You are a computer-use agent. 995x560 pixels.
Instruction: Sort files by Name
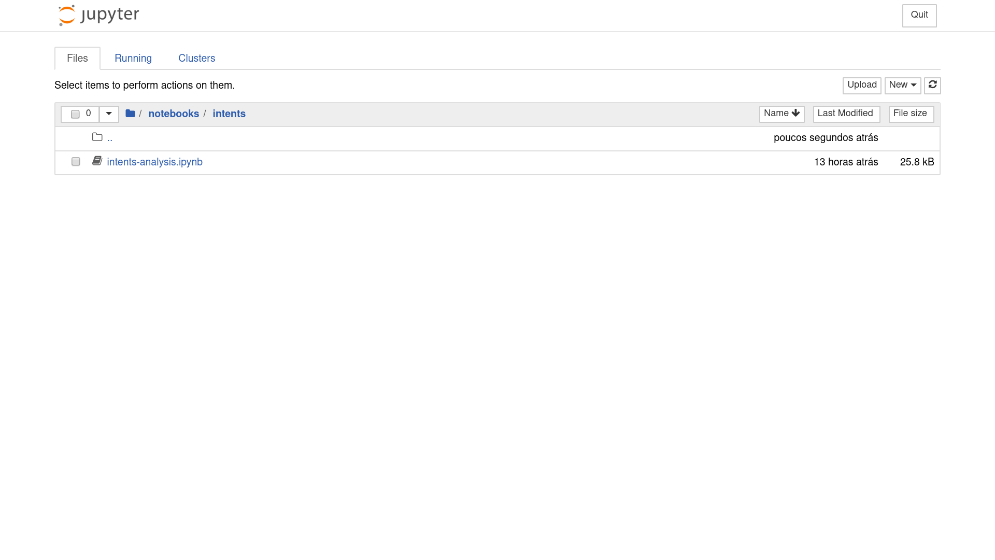click(x=781, y=114)
